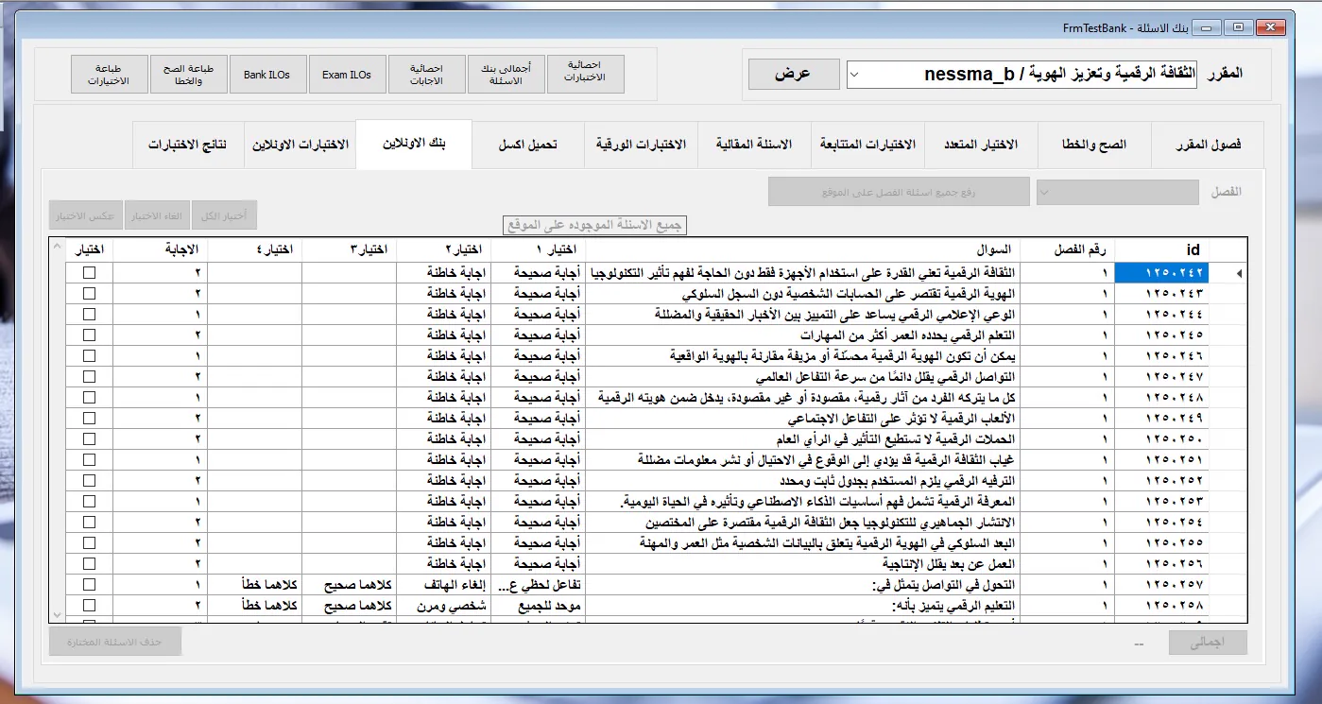
Task: Click question 'التحول في التواصل يتمثل في:'
Action: click(x=803, y=585)
